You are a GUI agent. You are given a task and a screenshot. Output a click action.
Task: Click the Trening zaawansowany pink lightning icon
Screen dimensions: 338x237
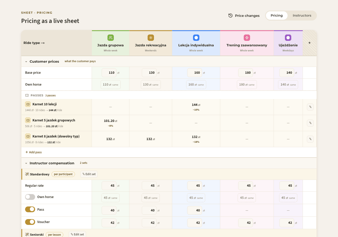click(247, 38)
